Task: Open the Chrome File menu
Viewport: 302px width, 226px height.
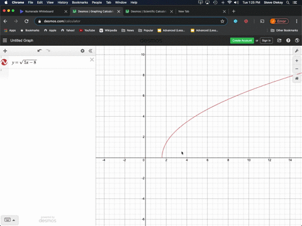Action: (30, 3)
